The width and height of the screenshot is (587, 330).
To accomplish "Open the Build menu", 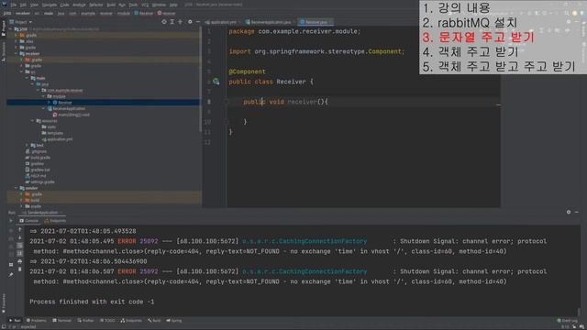I will [x=111, y=5].
